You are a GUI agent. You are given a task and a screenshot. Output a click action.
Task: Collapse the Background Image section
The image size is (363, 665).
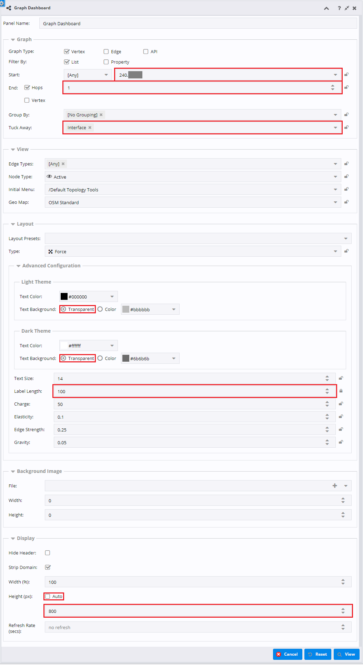point(13,472)
